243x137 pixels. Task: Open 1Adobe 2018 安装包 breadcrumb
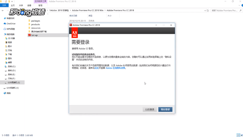59,10
